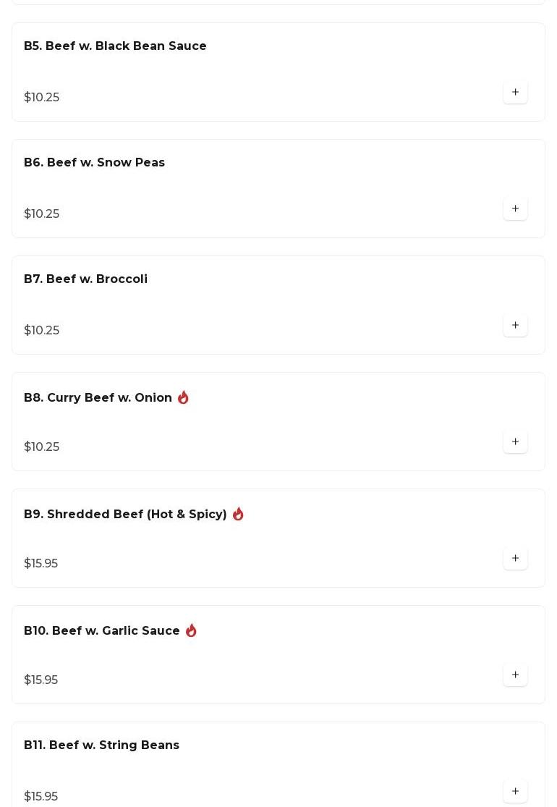Add B6 Beef w. Snow Peas to cart
This screenshot has width=557, height=807.
tap(515, 209)
